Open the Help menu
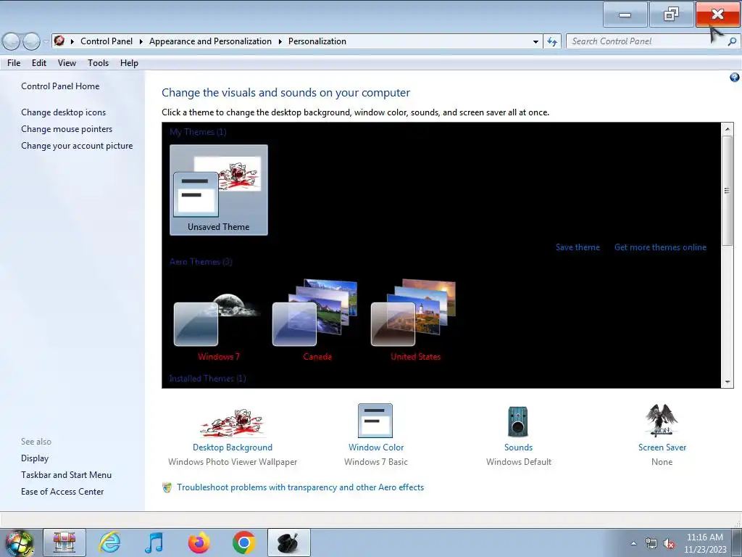The height and width of the screenshot is (557, 742). pyautogui.click(x=129, y=63)
